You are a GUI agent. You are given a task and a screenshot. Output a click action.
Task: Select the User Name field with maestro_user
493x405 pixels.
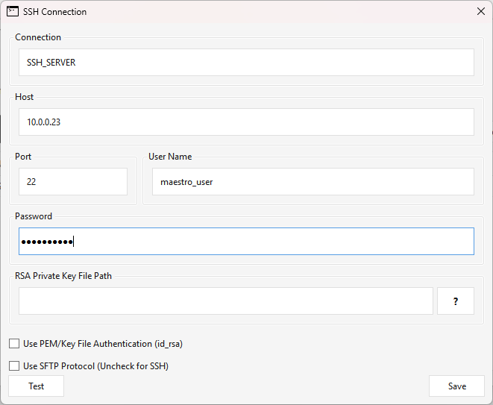point(313,182)
